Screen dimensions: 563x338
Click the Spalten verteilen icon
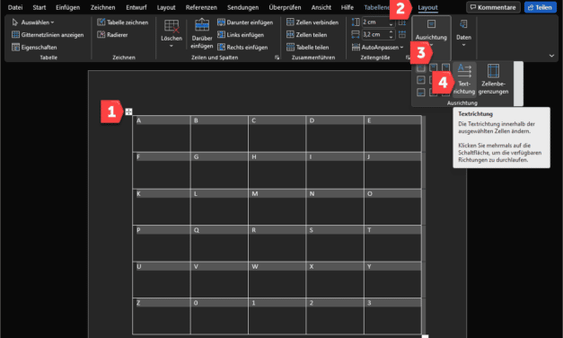tap(402, 34)
